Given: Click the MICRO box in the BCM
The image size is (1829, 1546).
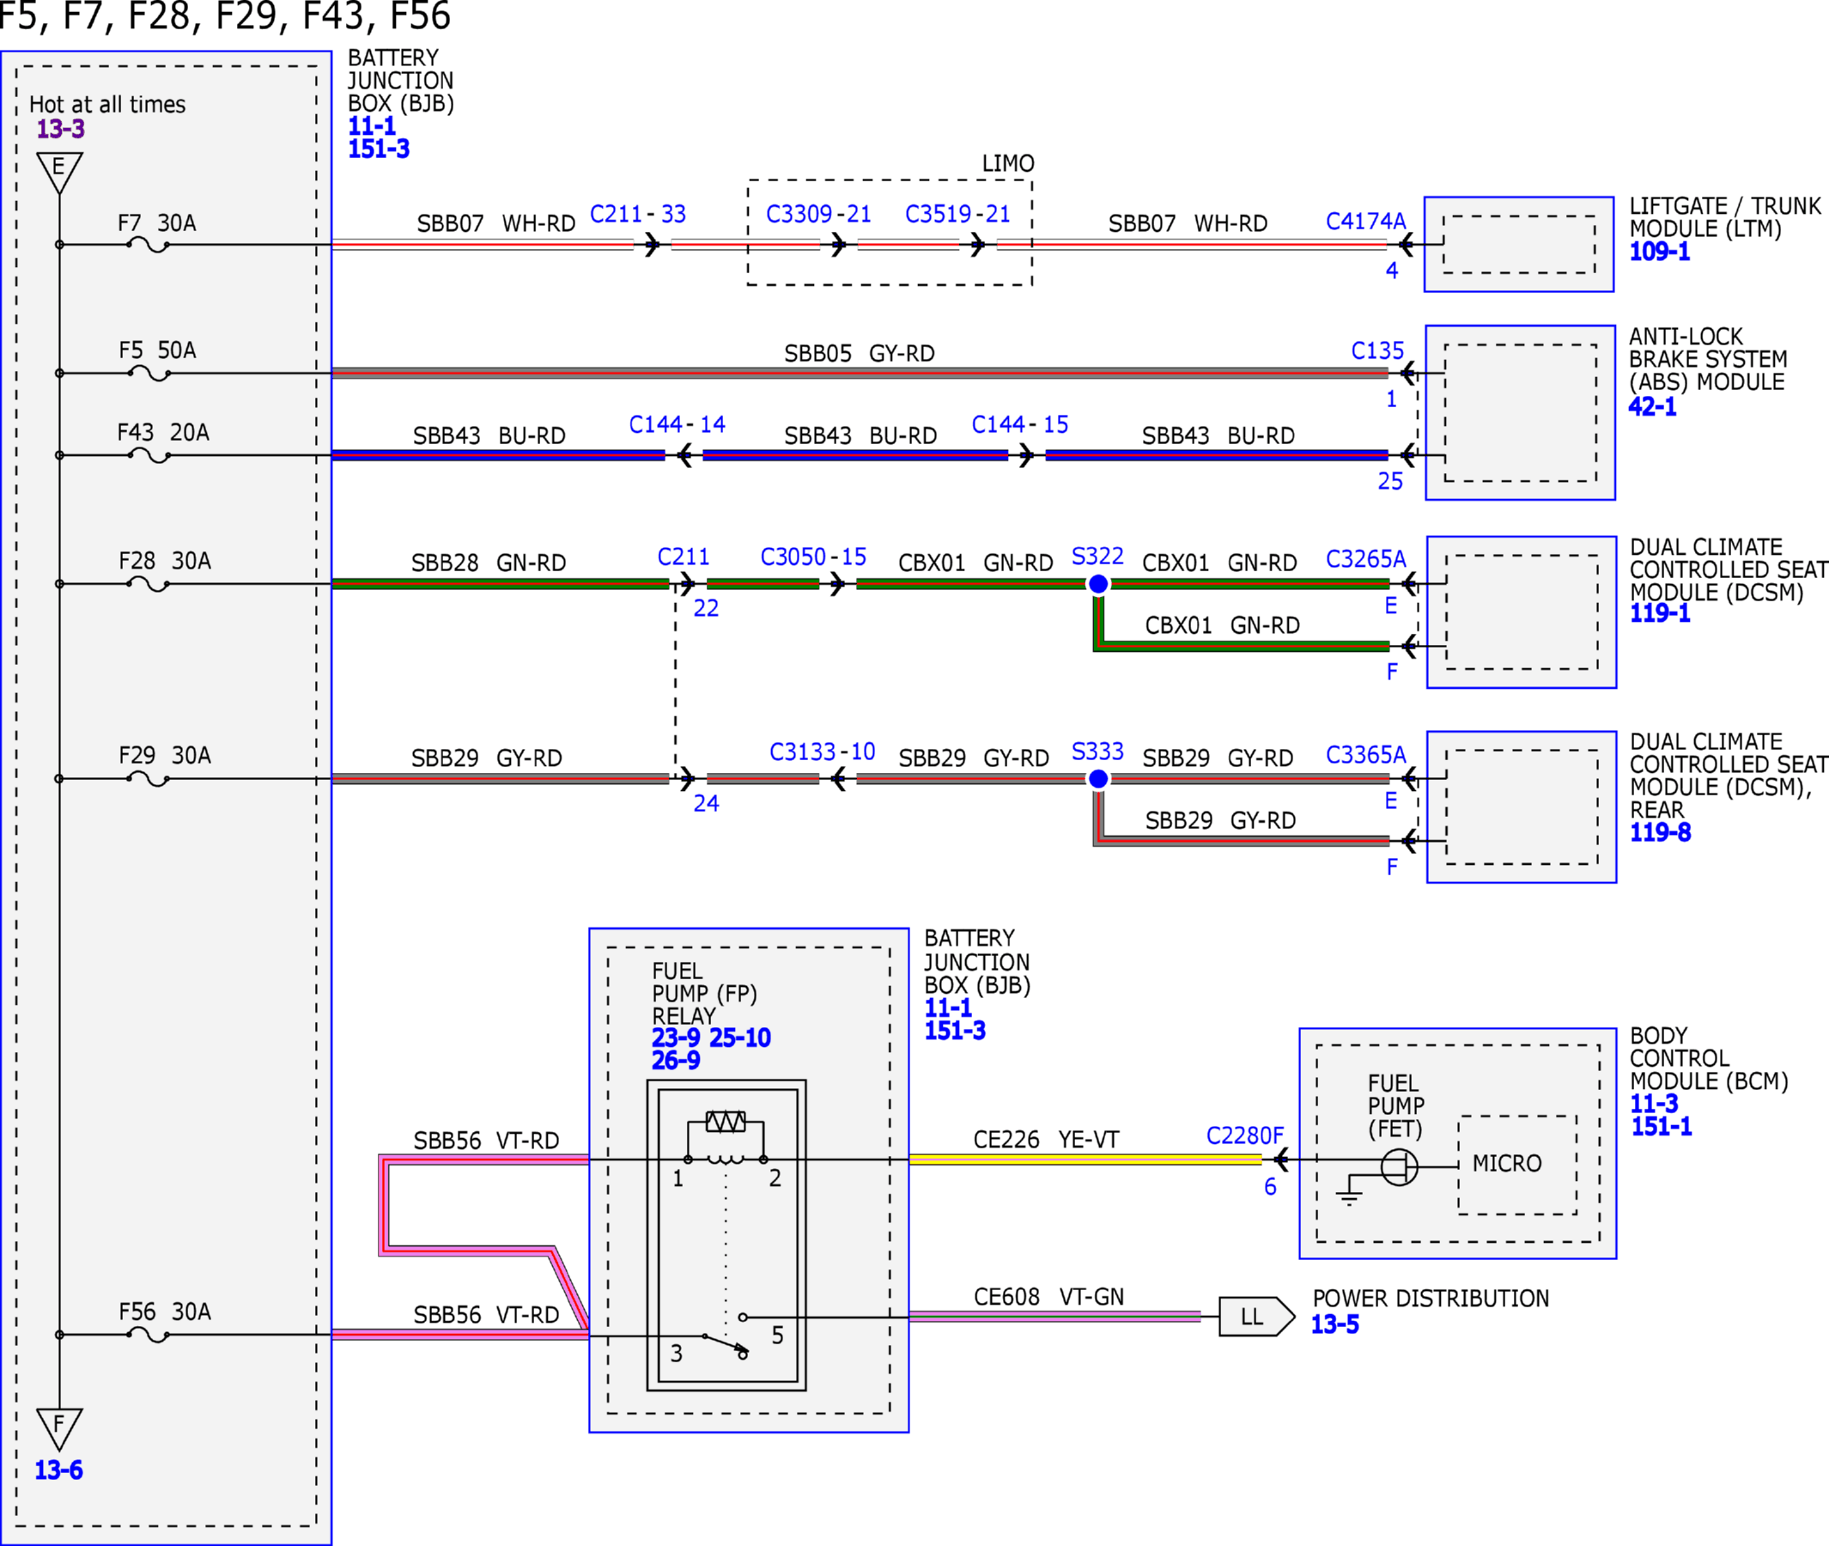Looking at the screenshot, I should point(1517,1165).
